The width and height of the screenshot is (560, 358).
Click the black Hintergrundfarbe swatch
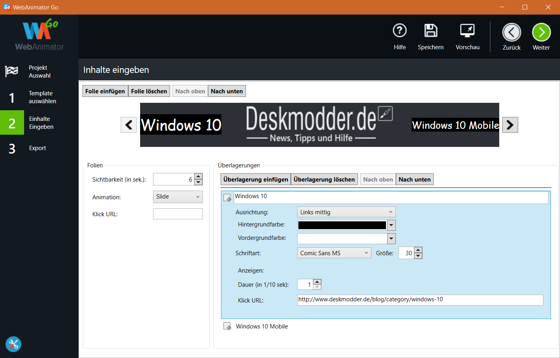[x=342, y=225]
